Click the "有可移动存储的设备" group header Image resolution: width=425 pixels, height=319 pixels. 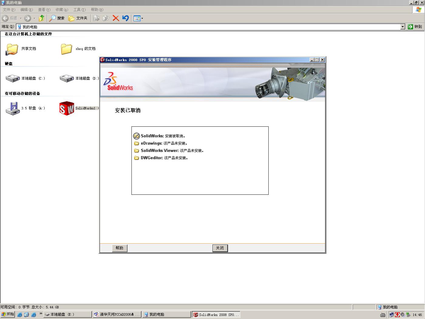tap(22, 94)
